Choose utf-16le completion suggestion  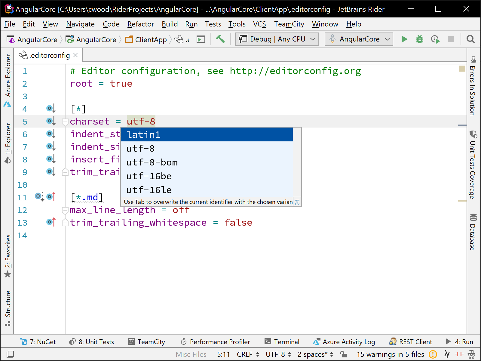(x=207, y=190)
